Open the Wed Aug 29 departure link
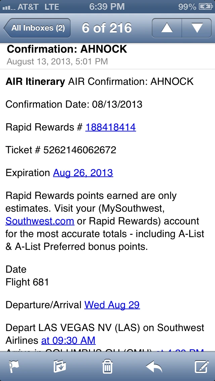 [112, 305]
